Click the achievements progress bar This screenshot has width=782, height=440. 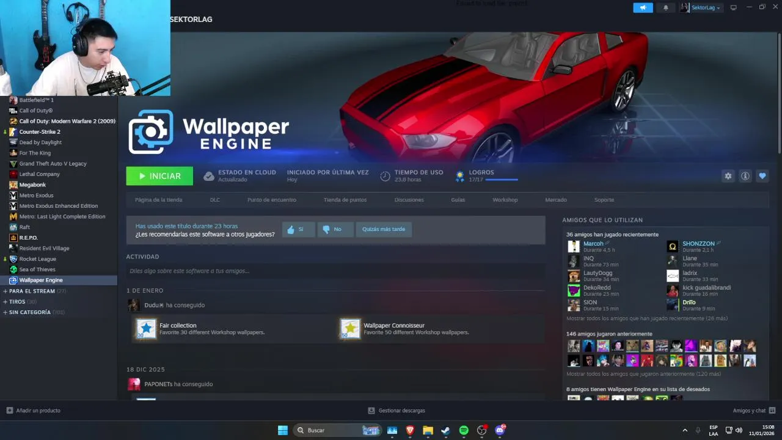coord(502,180)
